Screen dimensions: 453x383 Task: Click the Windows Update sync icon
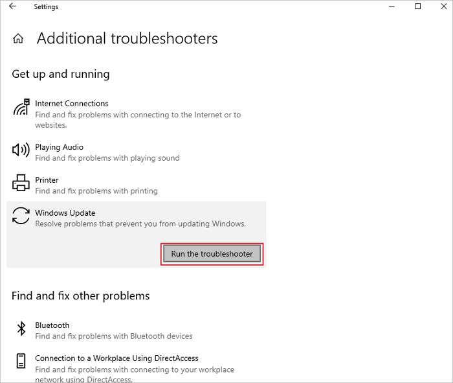pyautogui.click(x=21, y=216)
